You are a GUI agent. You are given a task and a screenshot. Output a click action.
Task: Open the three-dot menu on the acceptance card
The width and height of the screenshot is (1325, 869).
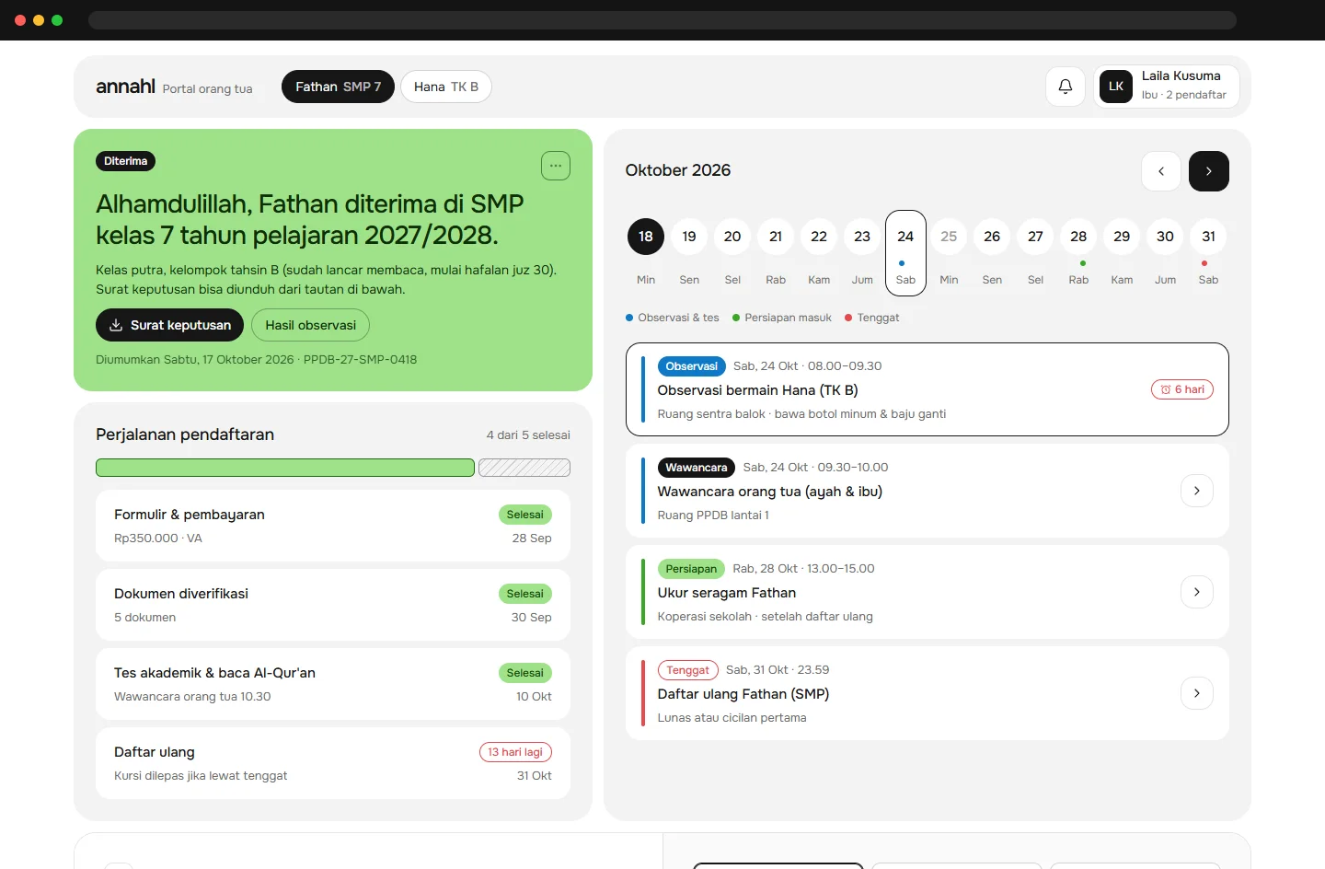point(556,166)
